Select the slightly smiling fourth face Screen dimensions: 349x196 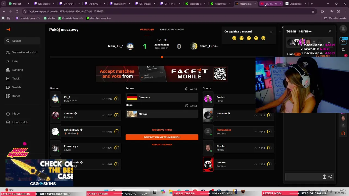pyautogui.click(x=256, y=38)
